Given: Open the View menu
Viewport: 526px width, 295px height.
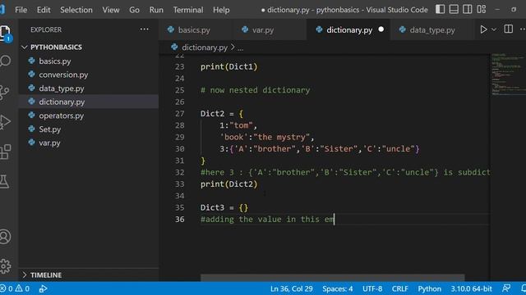Looking at the screenshot, I should [x=111, y=10].
